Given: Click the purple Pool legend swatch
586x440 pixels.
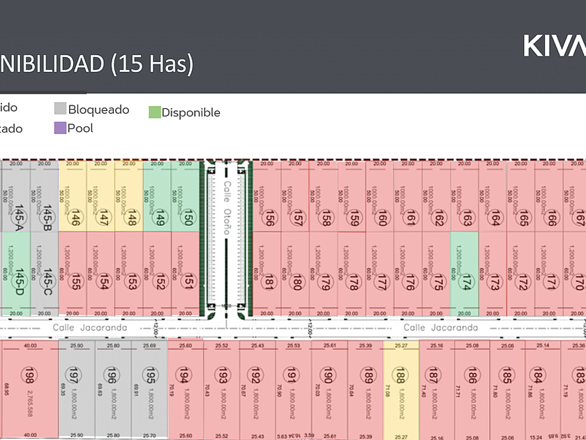Looking at the screenshot, I should tap(60, 128).
